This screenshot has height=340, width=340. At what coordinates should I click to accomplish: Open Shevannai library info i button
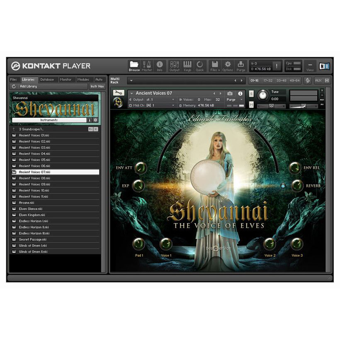point(90,120)
